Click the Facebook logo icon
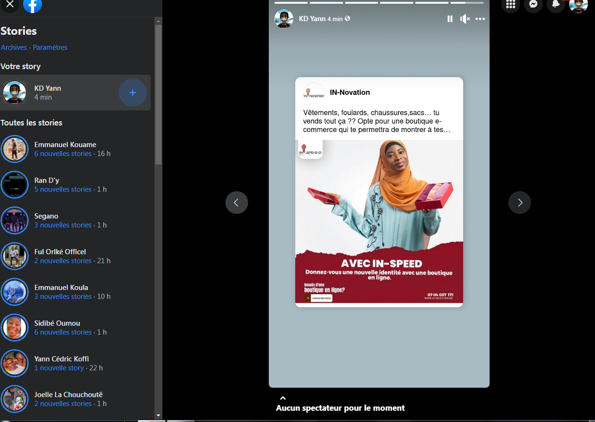 coord(32,5)
